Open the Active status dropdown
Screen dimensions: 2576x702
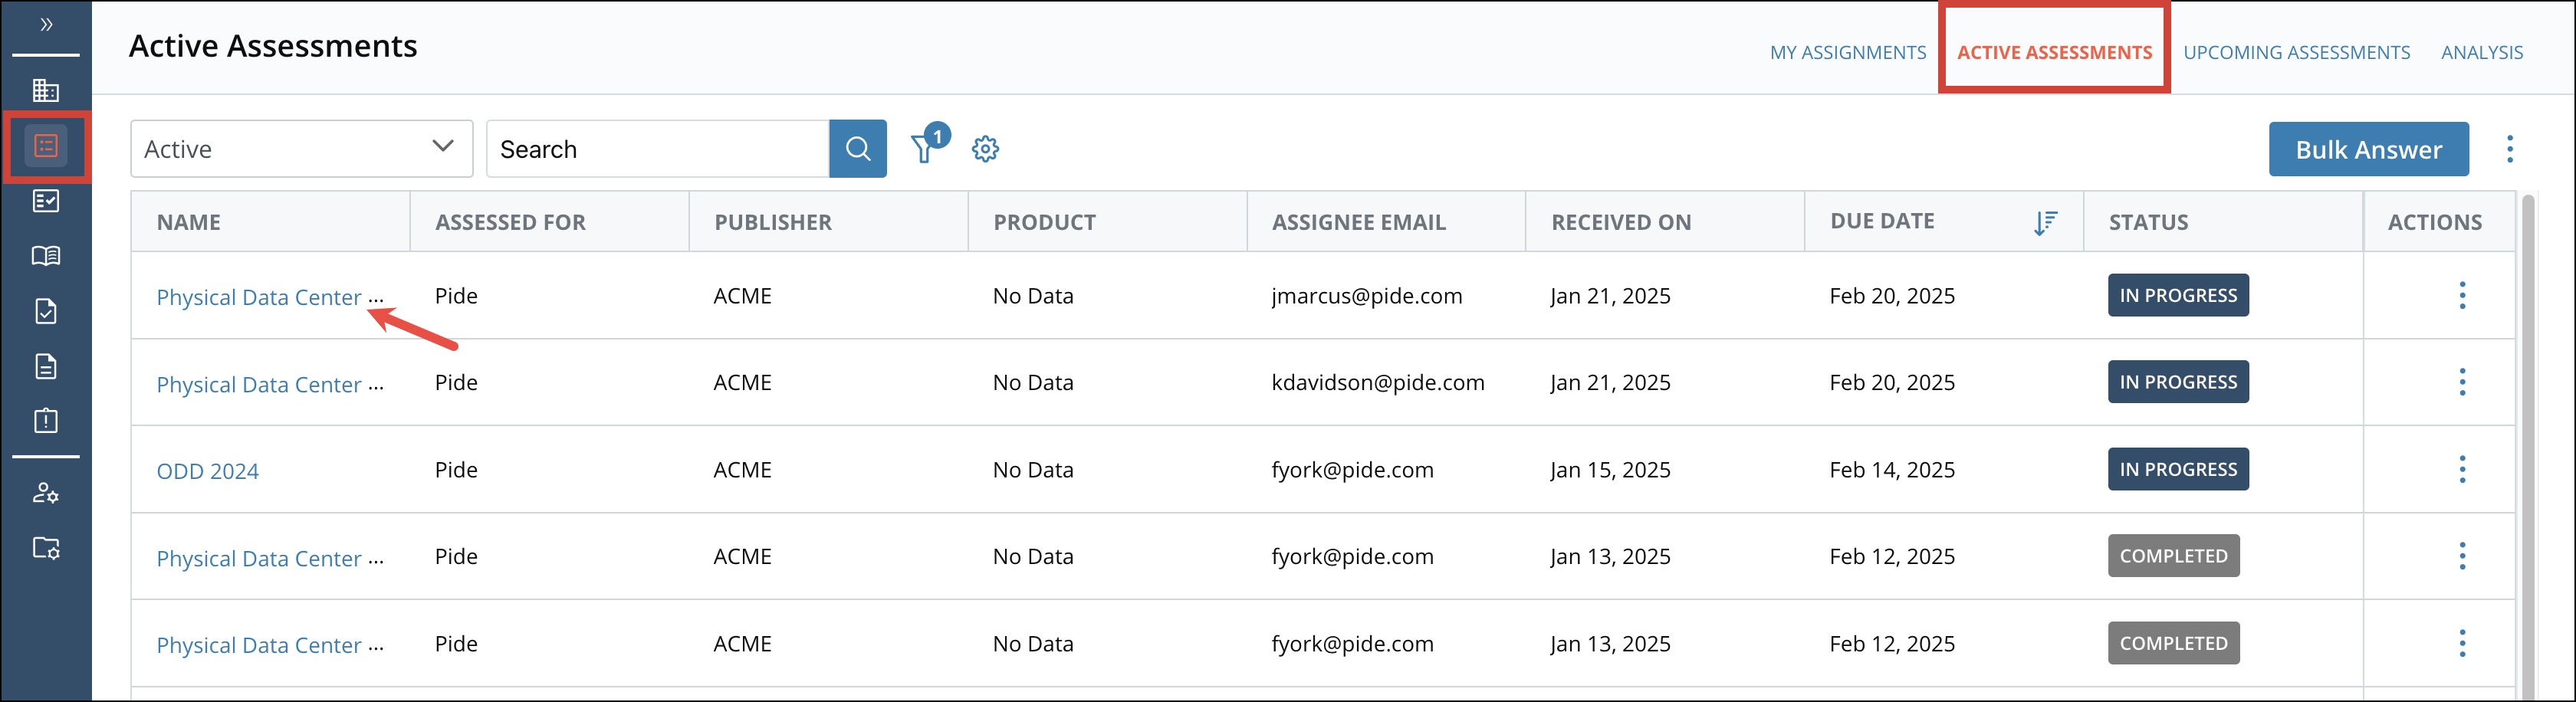[301, 149]
